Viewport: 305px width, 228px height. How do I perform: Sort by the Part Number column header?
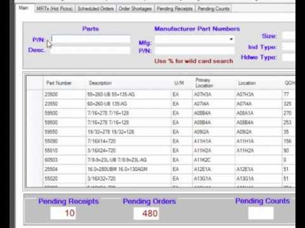(x=64, y=83)
